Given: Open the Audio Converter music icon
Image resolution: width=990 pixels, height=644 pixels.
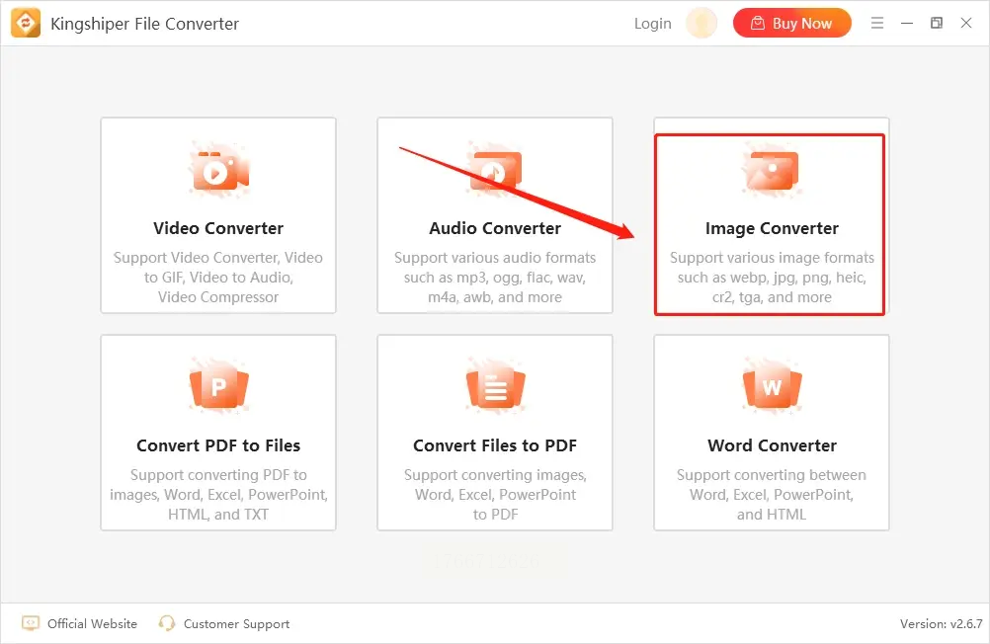Looking at the screenshot, I should pyautogui.click(x=496, y=171).
